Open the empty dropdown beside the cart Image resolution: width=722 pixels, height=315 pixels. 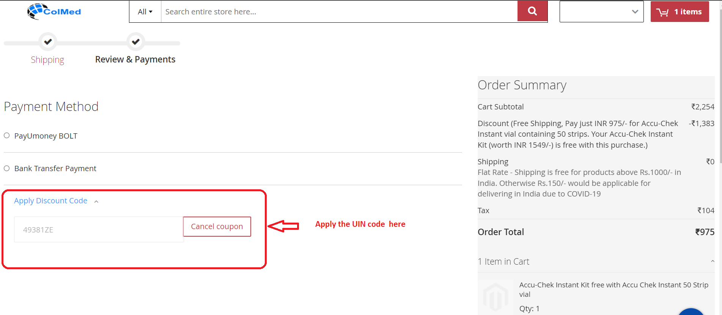pos(601,12)
